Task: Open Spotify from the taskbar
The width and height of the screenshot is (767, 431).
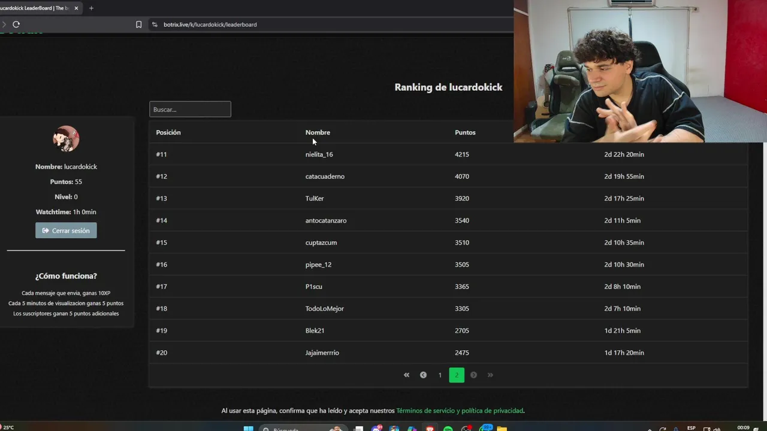Action: tap(448, 429)
